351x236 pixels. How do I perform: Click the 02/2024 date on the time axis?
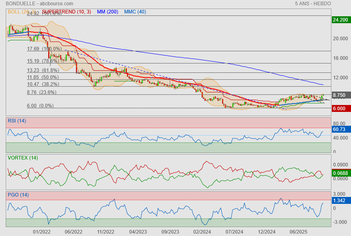202,232
